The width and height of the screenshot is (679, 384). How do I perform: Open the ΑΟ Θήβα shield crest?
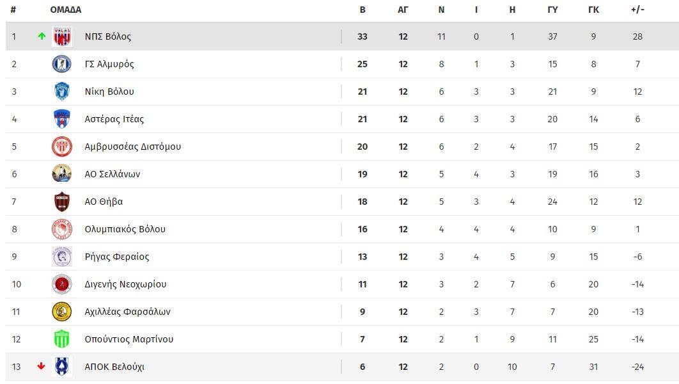62,202
